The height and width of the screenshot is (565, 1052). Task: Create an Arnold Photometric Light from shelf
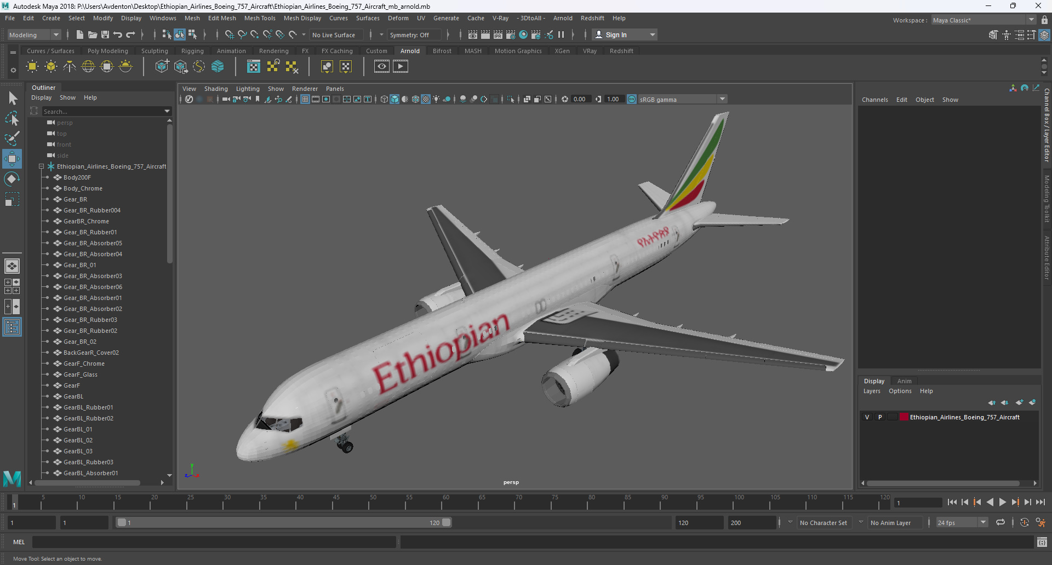(70, 67)
